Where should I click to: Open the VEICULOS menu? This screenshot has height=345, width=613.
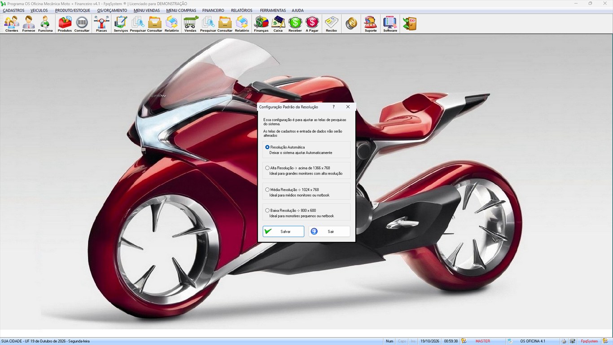tap(39, 10)
